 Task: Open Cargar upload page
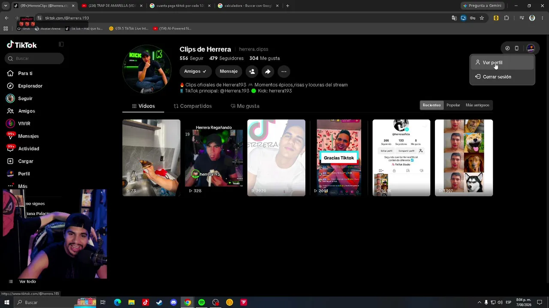pos(26,161)
